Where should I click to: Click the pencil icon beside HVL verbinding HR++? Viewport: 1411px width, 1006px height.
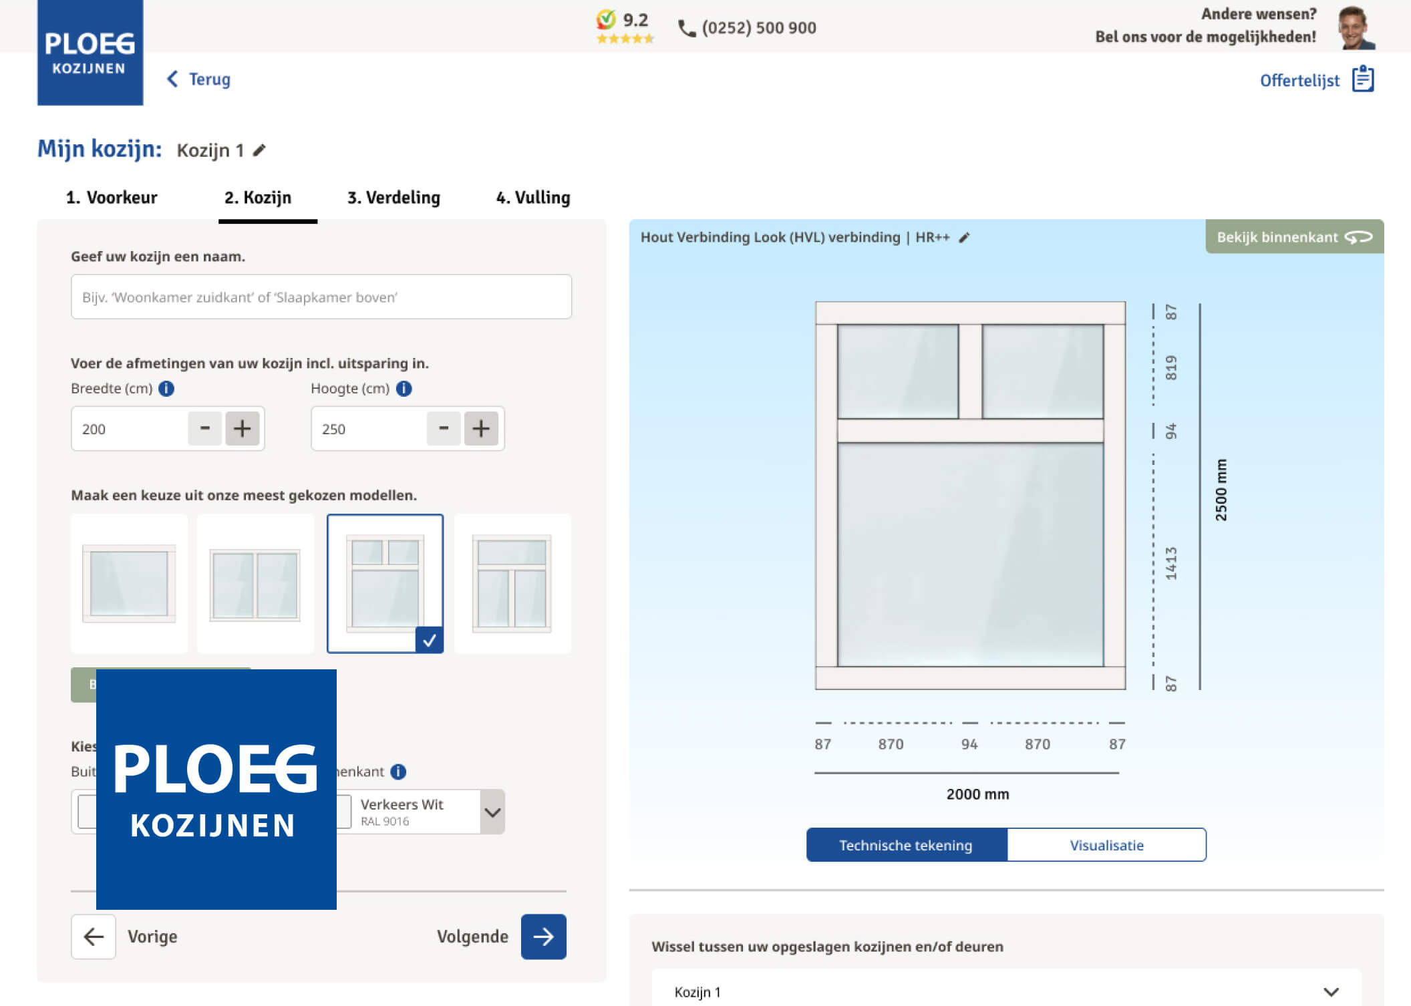coord(964,237)
